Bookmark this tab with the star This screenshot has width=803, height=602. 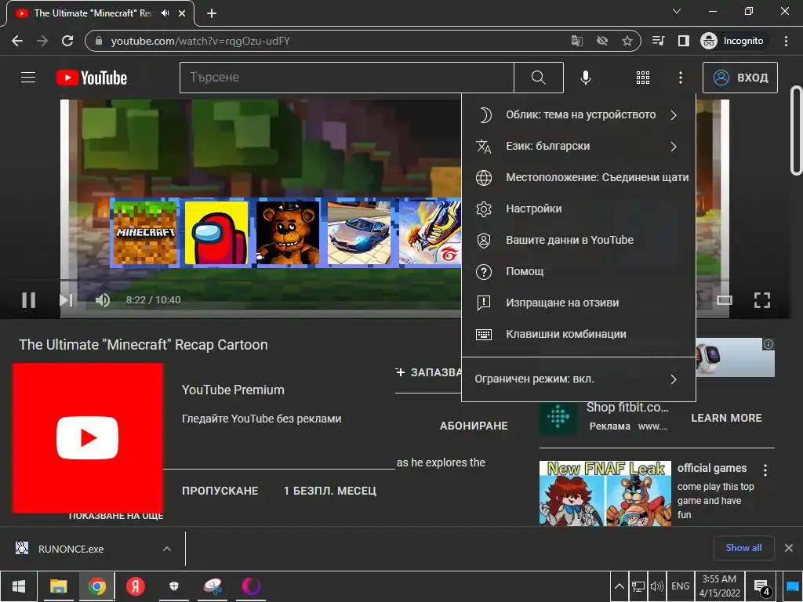click(627, 41)
